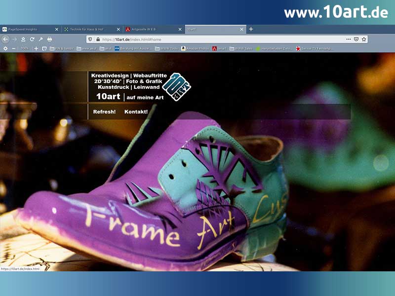This screenshot has height=296, width=395.
Task: Open the WWW Tools bookmark folder
Action: [166, 48]
